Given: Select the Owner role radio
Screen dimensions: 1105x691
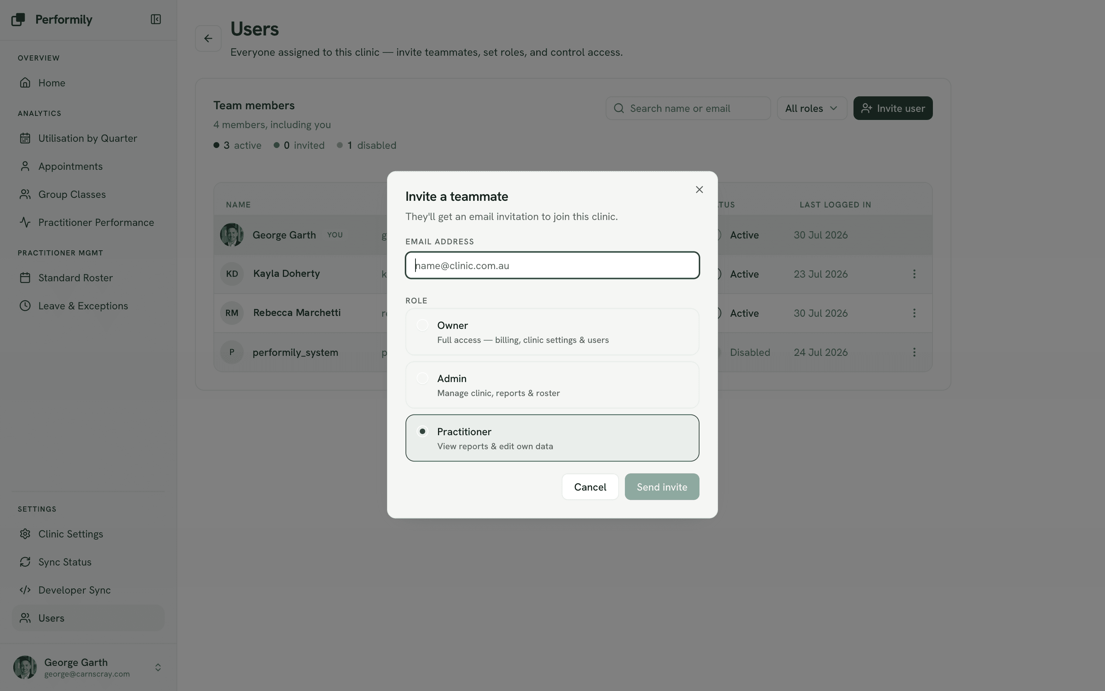Looking at the screenshot, I should pos(422,326).
